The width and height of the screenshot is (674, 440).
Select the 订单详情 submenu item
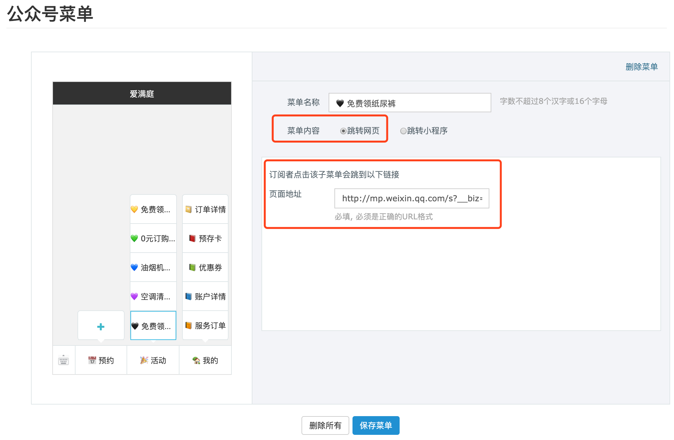tap(205, 209)
